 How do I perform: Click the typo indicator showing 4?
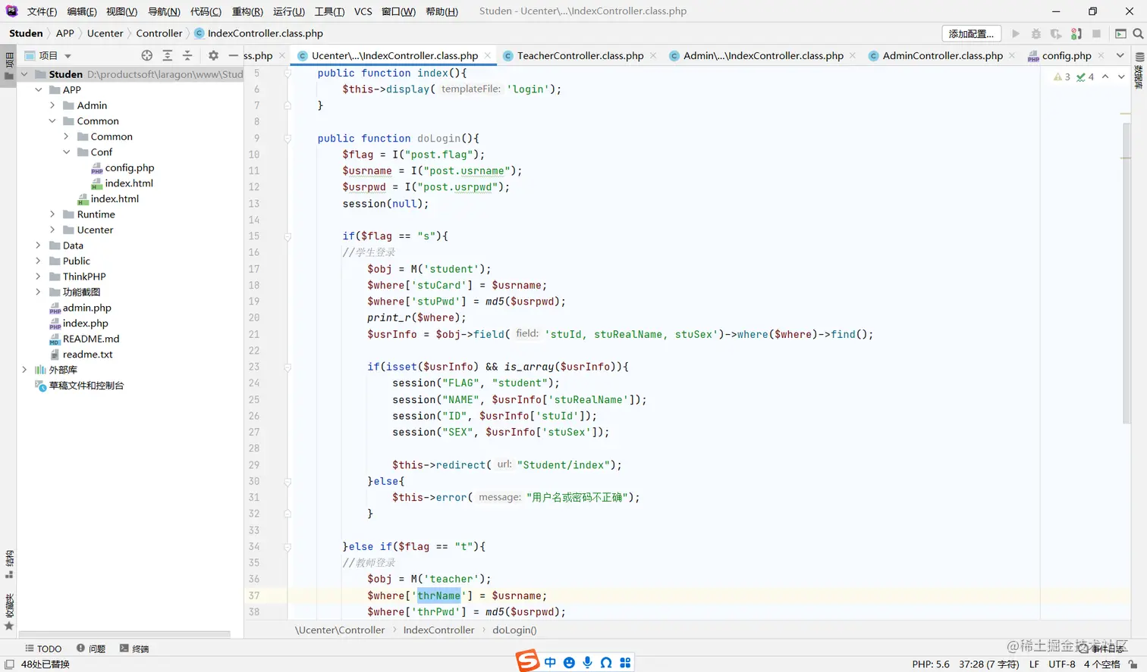[1086, 77]
